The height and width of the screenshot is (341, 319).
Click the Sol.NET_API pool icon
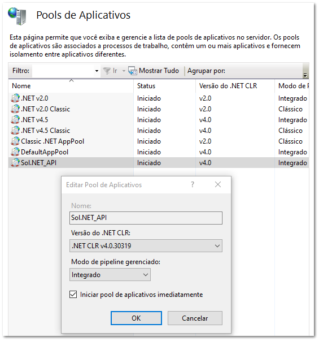tap(15, 163)
